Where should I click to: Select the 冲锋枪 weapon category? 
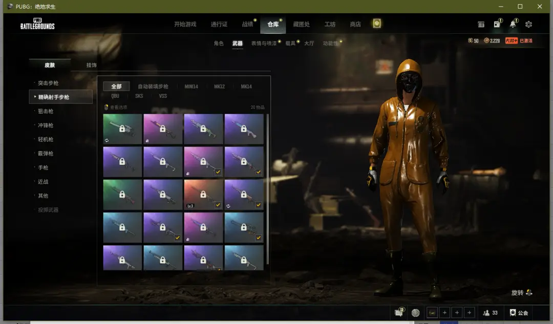tap(45, 125)
